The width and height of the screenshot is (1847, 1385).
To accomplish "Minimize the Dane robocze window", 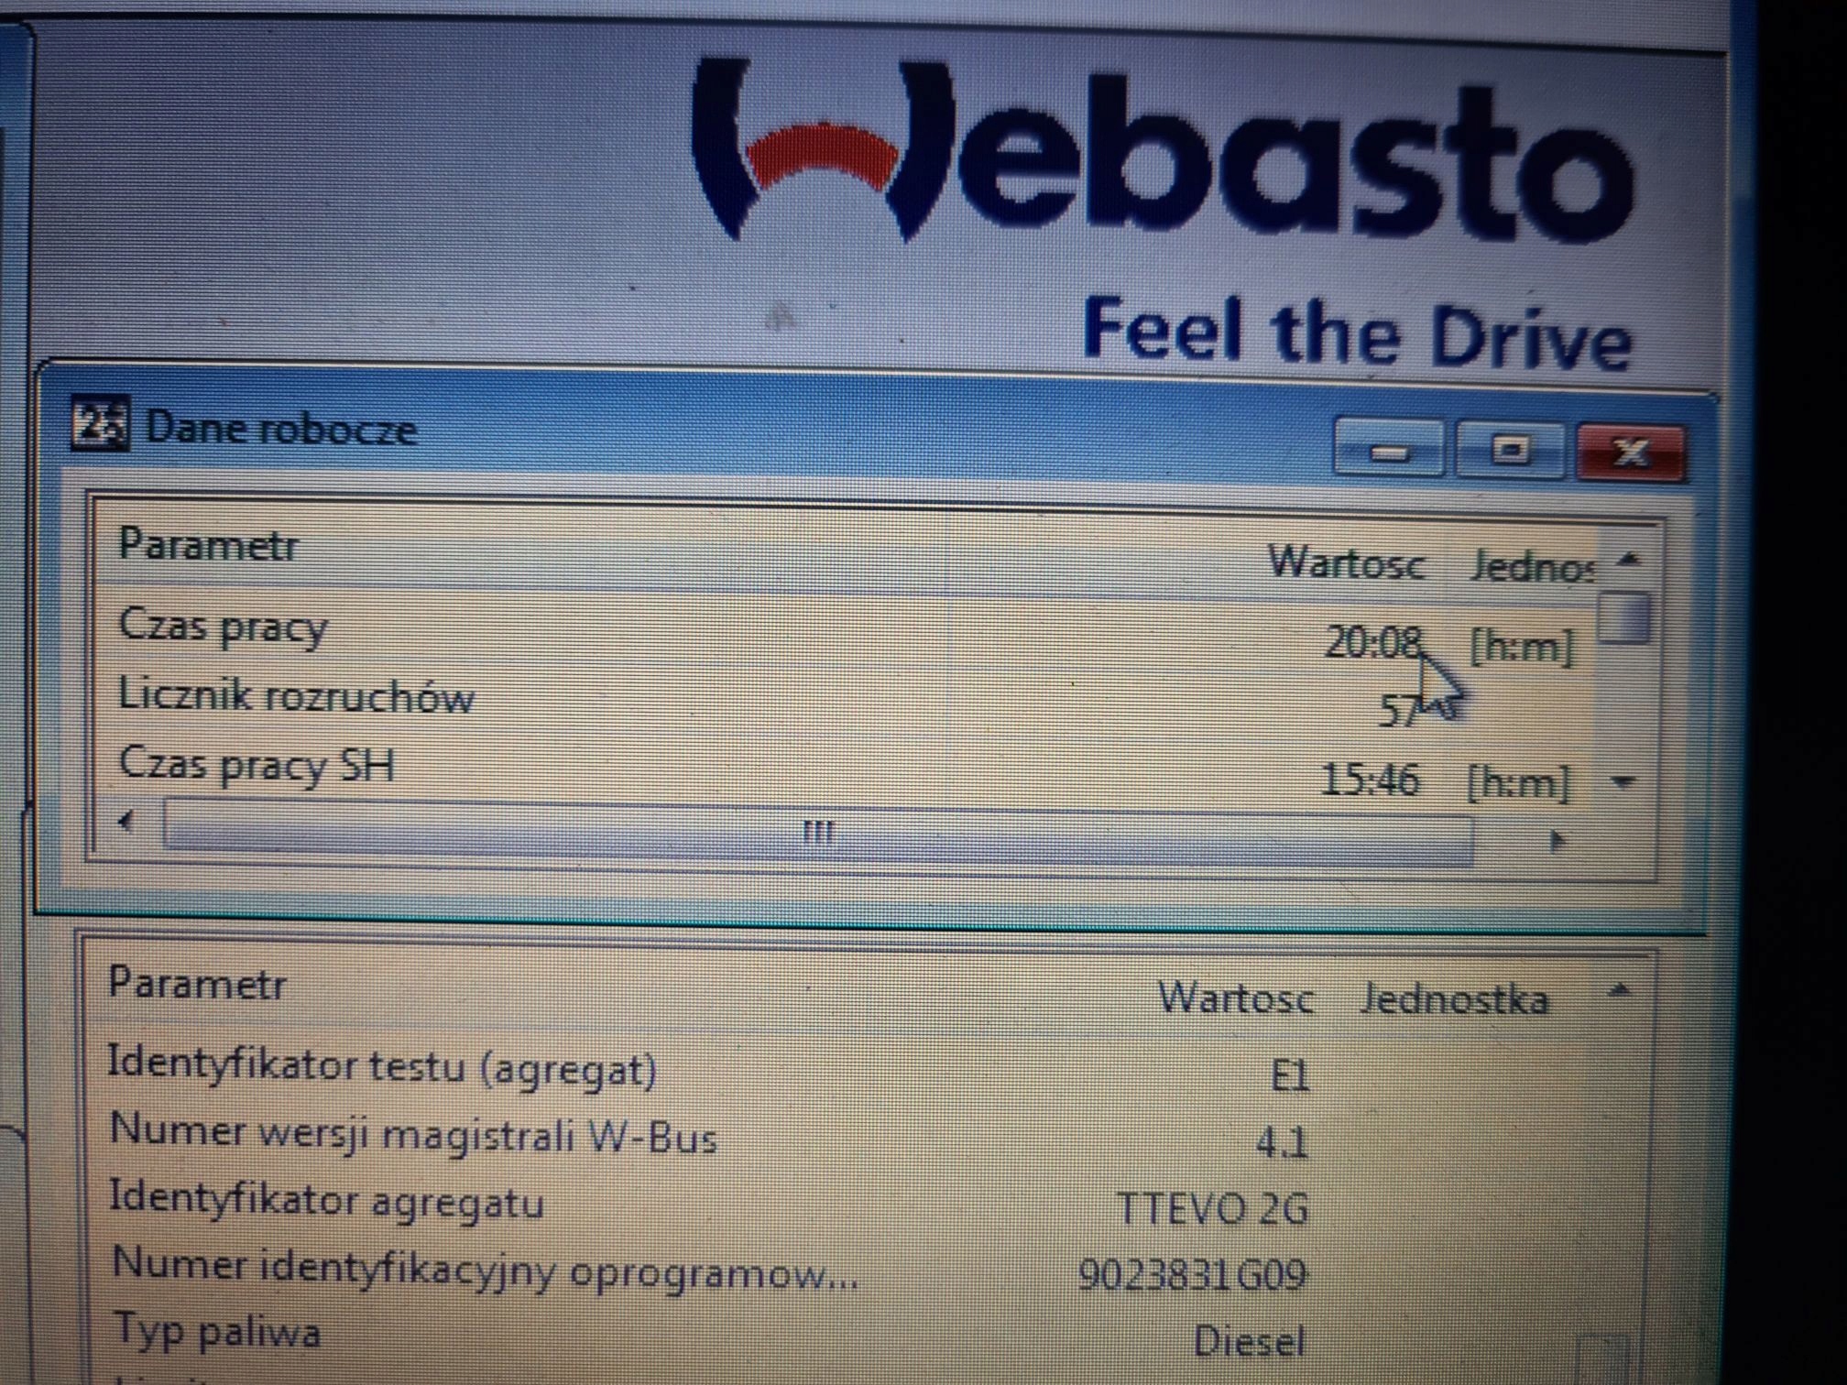I will click(x=1389, y=451).
